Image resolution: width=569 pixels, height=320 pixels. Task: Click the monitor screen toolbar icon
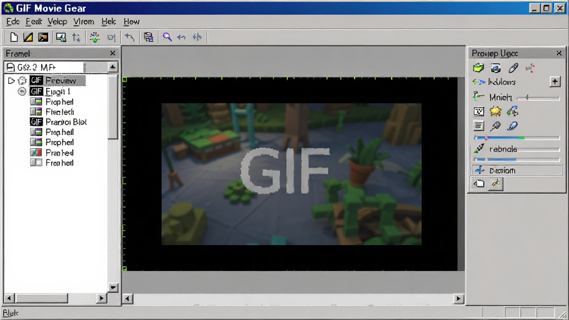click(61, 37)
